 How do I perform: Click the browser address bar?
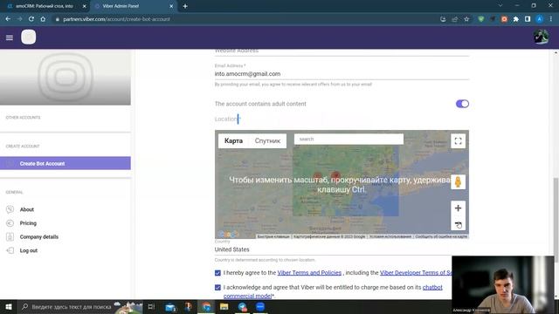(246, 19)
